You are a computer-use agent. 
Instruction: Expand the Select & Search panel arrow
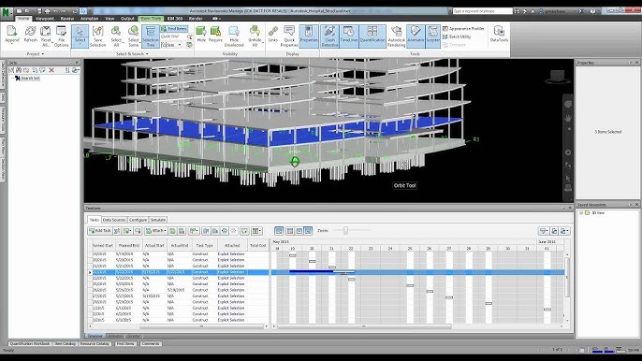[148, 54]
